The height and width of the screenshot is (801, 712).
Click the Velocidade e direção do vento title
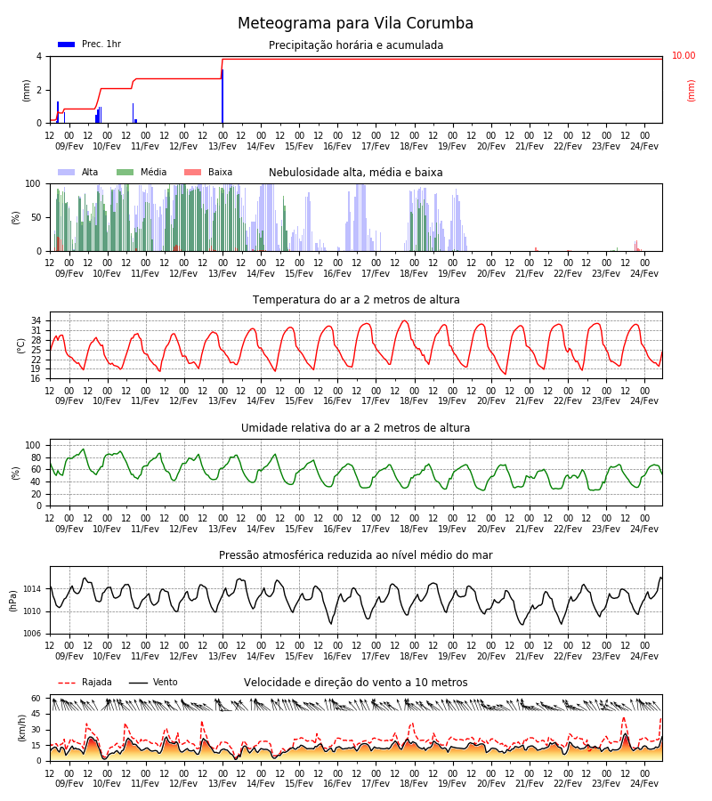pyautogui.click(x=355, y=683)
